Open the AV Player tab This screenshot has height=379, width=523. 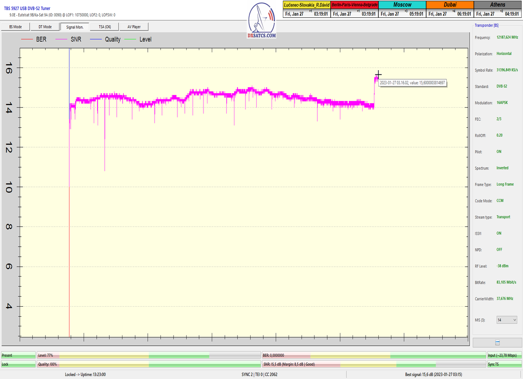coord(134,27)
